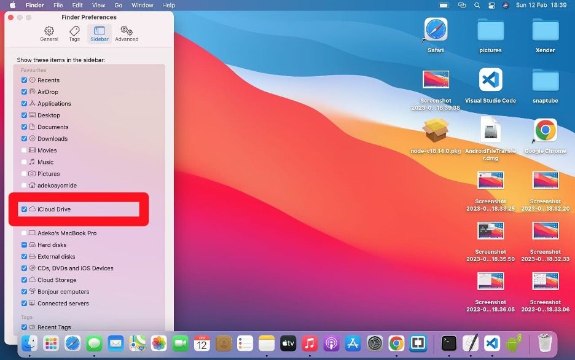Open the File menu
575x360 pixels.
(x=58, y=5)
